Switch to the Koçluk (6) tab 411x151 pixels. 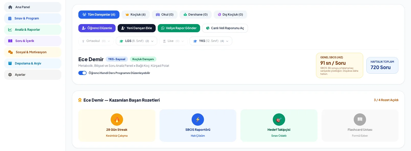136,15
